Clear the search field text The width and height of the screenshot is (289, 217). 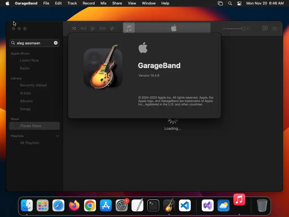(x=56, y=43)
